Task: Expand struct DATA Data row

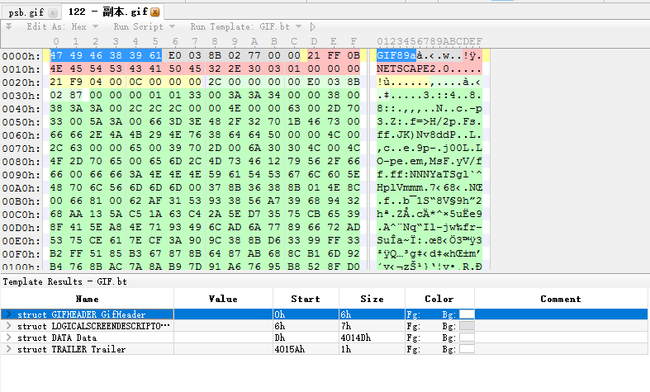Action: [x=8, y=338]
